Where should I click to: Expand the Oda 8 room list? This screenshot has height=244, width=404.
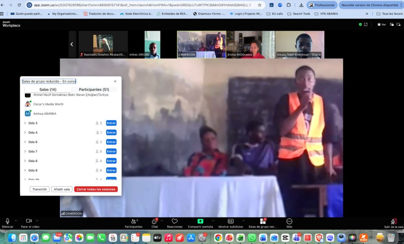25,161
